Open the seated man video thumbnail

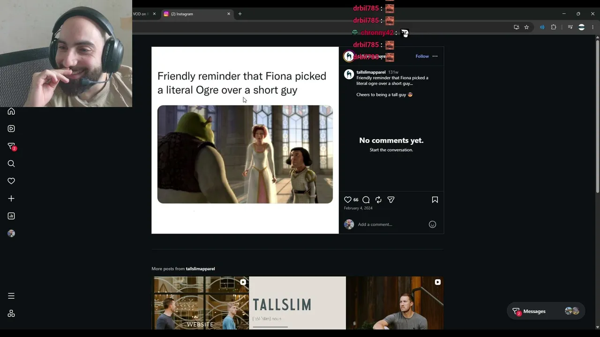(395, 303)
